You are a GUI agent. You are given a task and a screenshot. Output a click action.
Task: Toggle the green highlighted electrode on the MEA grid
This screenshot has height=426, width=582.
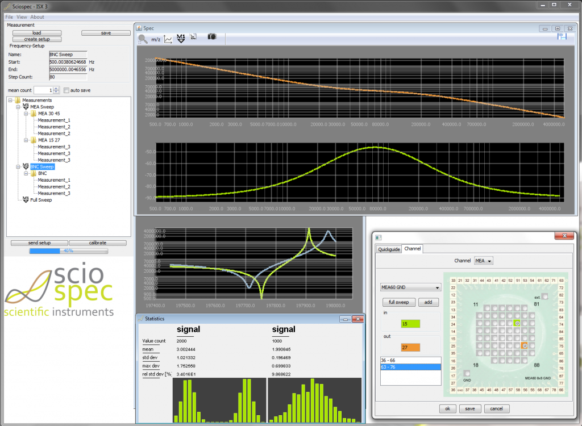pyautogui.click(x=517, y=323)
